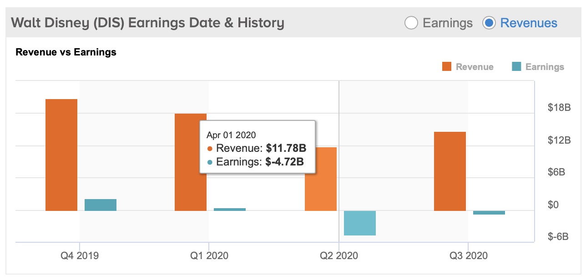Click the Q4 2019 axis label

click(x=80, y=255)
